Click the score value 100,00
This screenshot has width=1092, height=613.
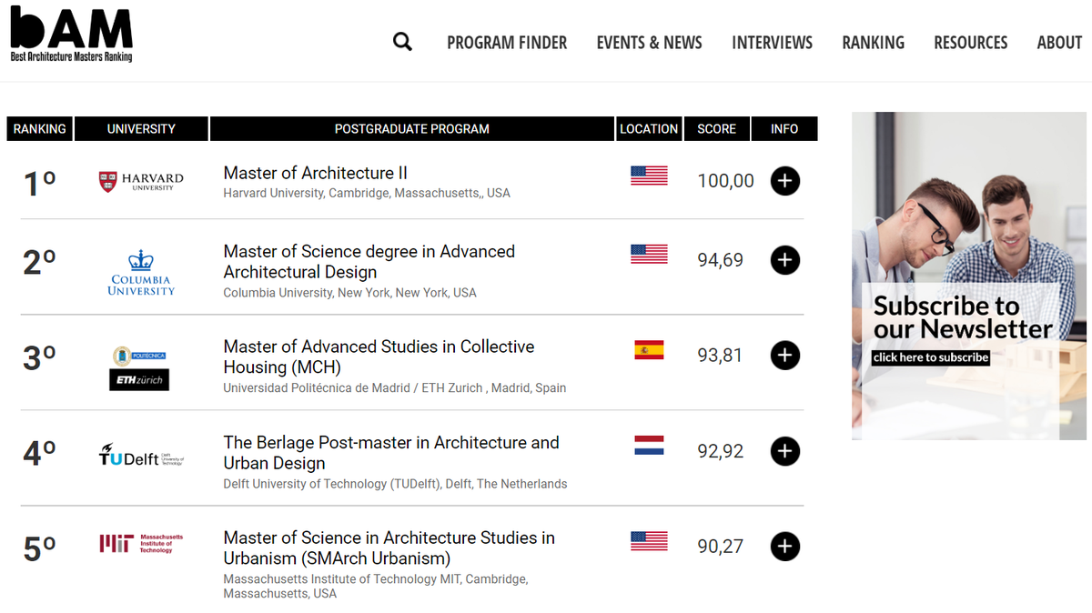(725, 181)
